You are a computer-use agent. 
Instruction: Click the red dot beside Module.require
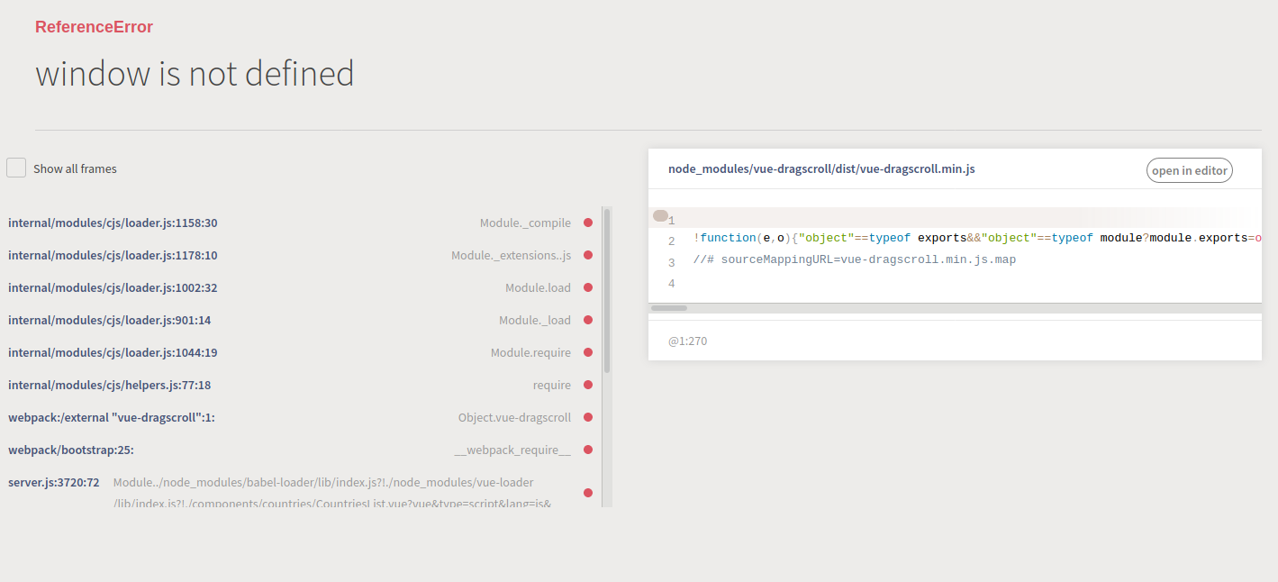(x=588, y=352)
